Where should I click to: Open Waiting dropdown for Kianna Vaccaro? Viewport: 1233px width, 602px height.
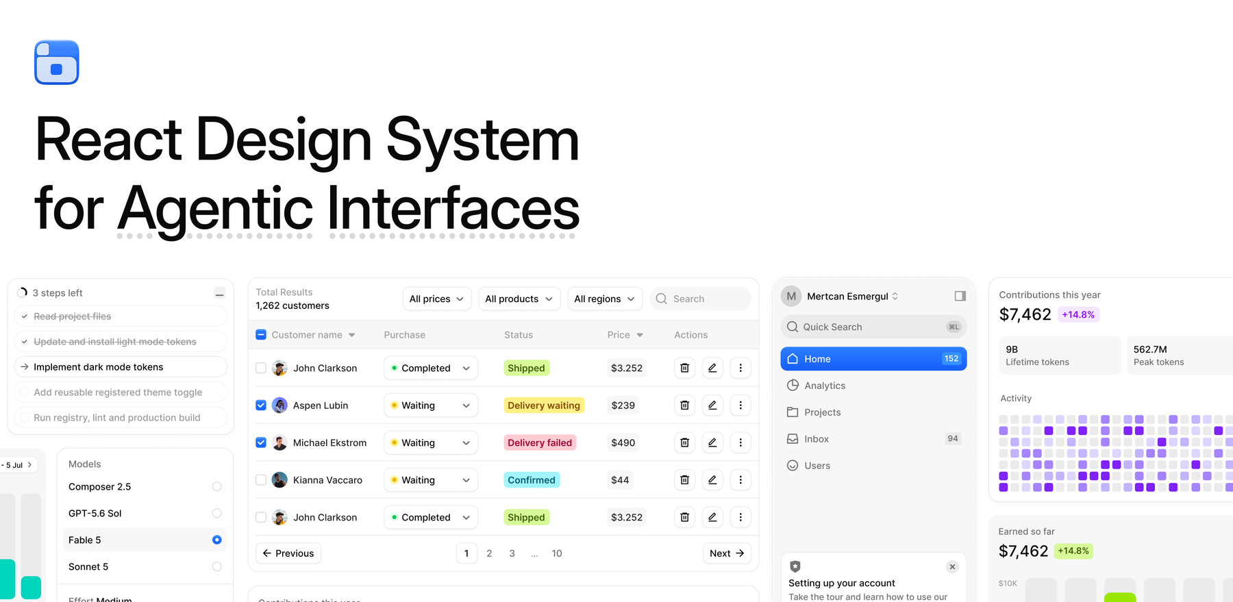[431, 480]
